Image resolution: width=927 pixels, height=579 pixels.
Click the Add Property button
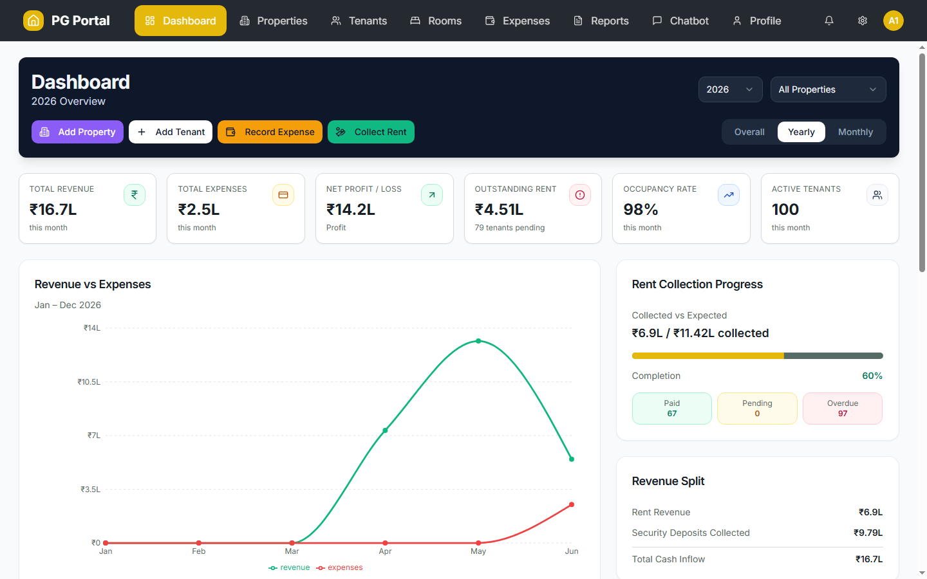(x=77, y=132)
